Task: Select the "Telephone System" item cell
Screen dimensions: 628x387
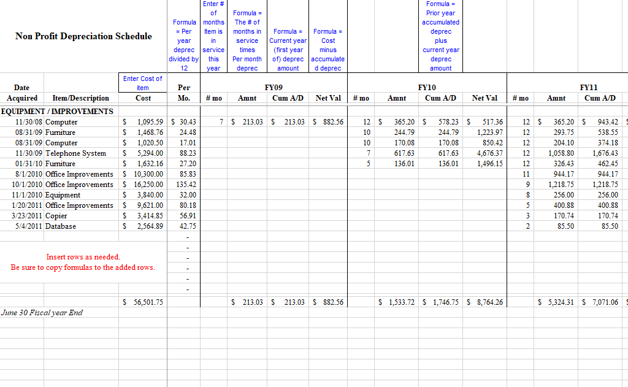Action: [75, 153]
